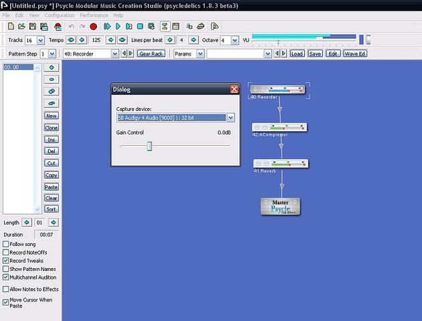
Task: Enable Show Pattern Names
Action: (x=5, y=269)
